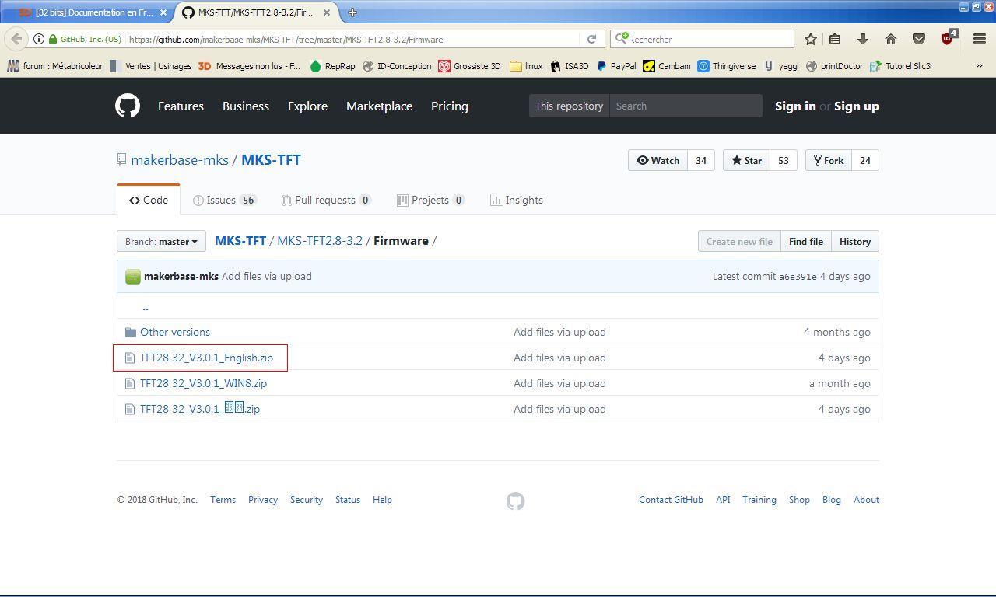Open the Projects tab

[x=430, y=200]
